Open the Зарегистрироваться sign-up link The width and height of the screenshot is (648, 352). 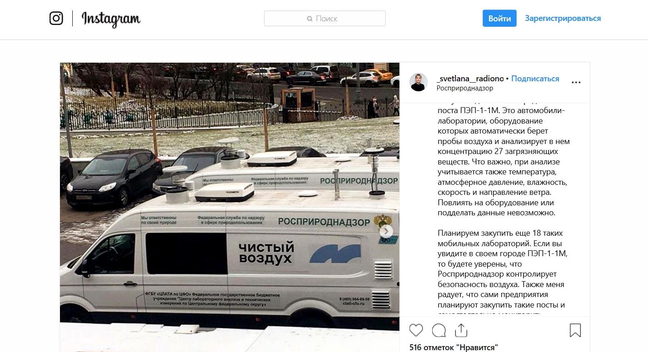tap(563, 18)
